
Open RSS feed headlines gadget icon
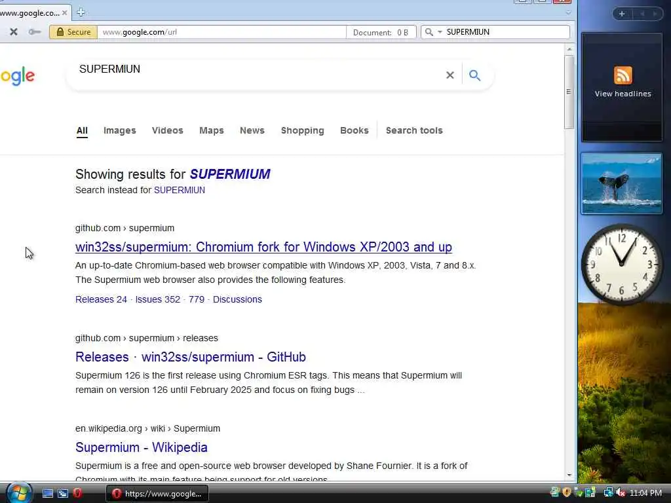(623, 75)
